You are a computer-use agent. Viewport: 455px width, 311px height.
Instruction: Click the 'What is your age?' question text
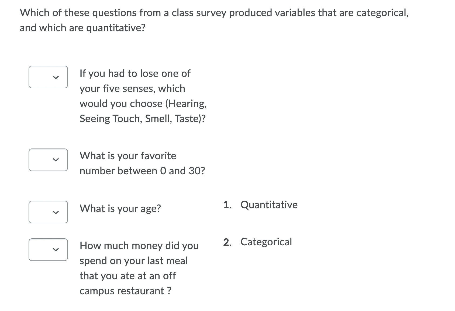(x=120, y=208)
